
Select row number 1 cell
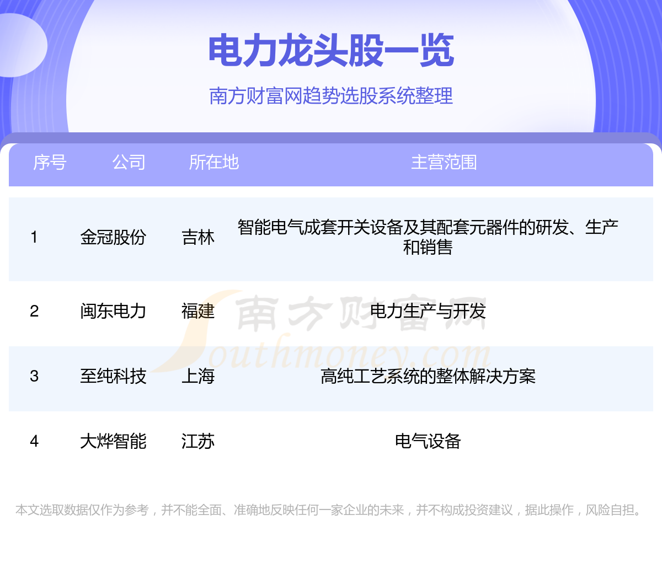pyautogui.click(x=34, y=237)
